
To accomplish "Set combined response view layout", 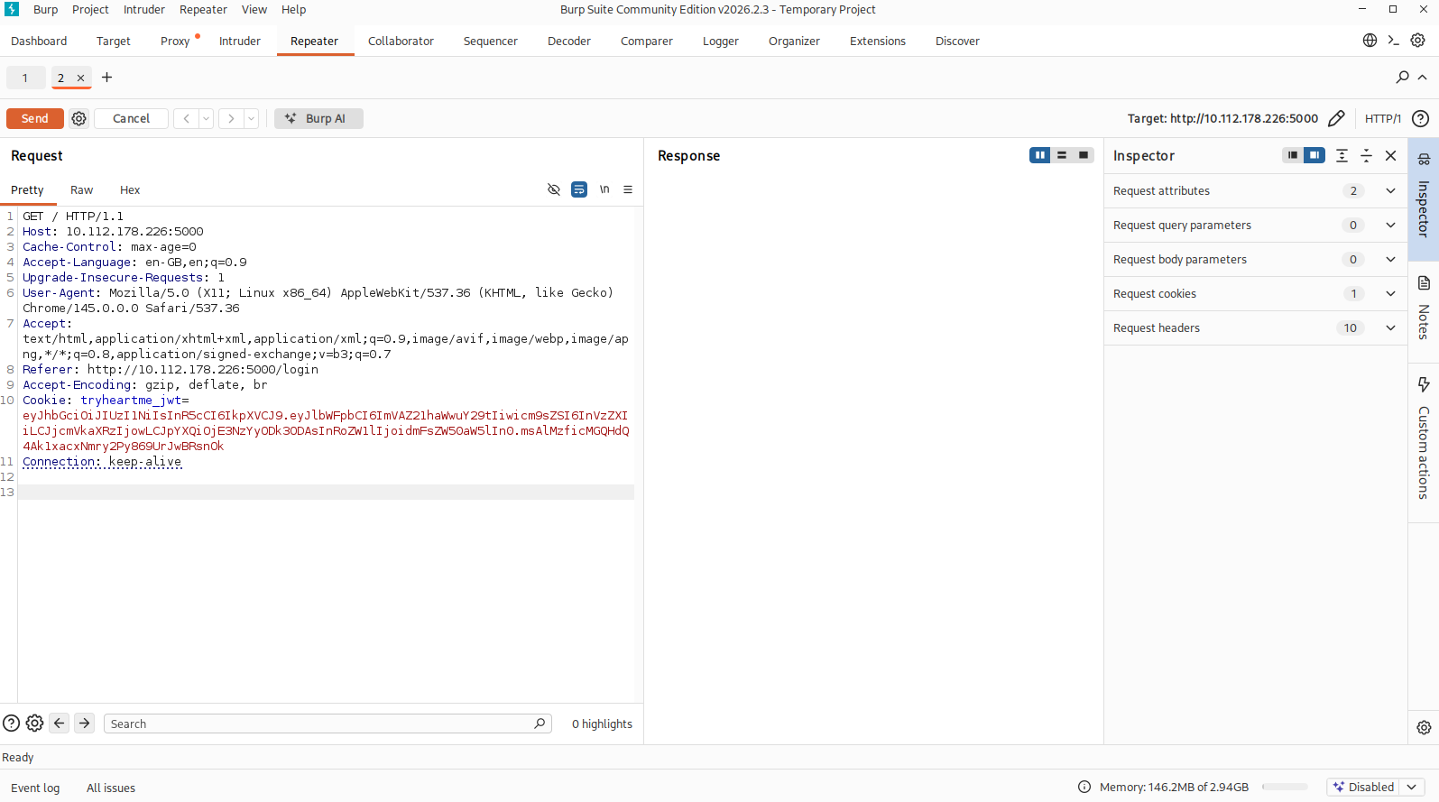I will pos(1084,155).
